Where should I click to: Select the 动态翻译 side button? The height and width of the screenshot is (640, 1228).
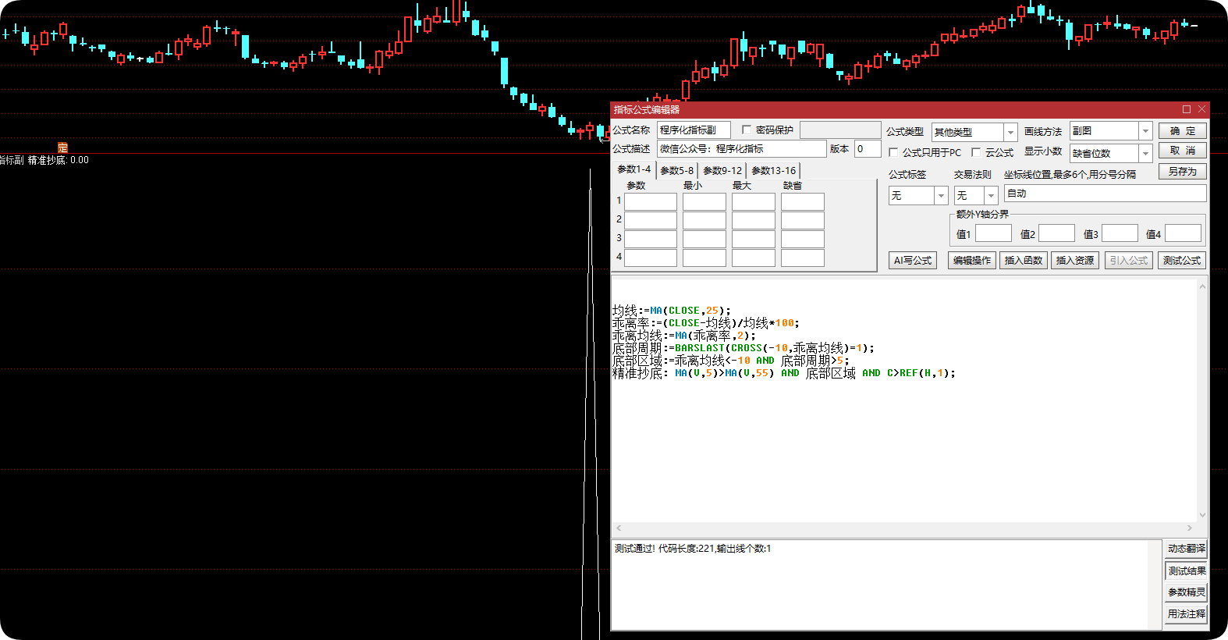pos(1186,549)
